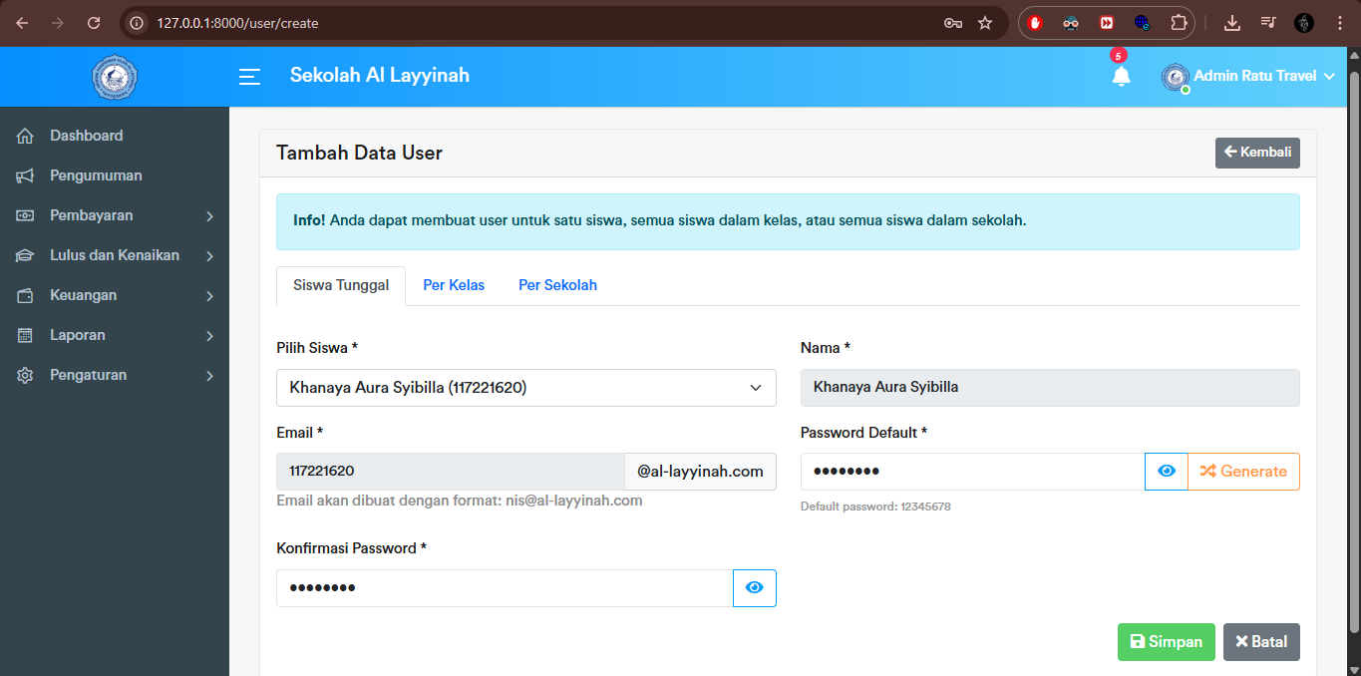
Task: Reveal Konfirmasi Password with eye toggle
Action: click(755, 588)
